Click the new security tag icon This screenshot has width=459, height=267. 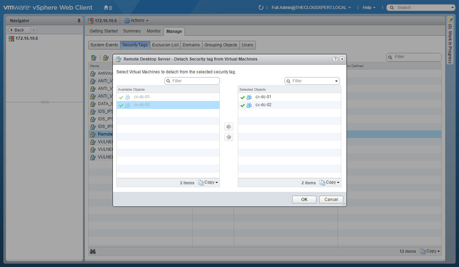pyautogui.click(x=93, y=58)
